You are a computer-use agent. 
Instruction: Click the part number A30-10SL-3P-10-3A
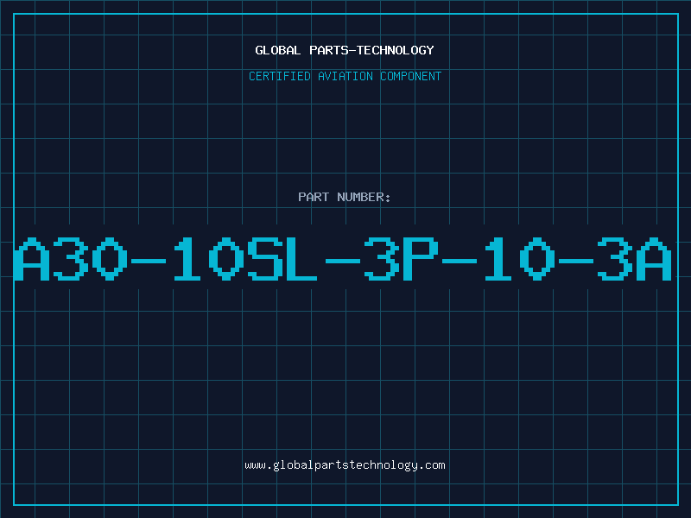[343, 258]
